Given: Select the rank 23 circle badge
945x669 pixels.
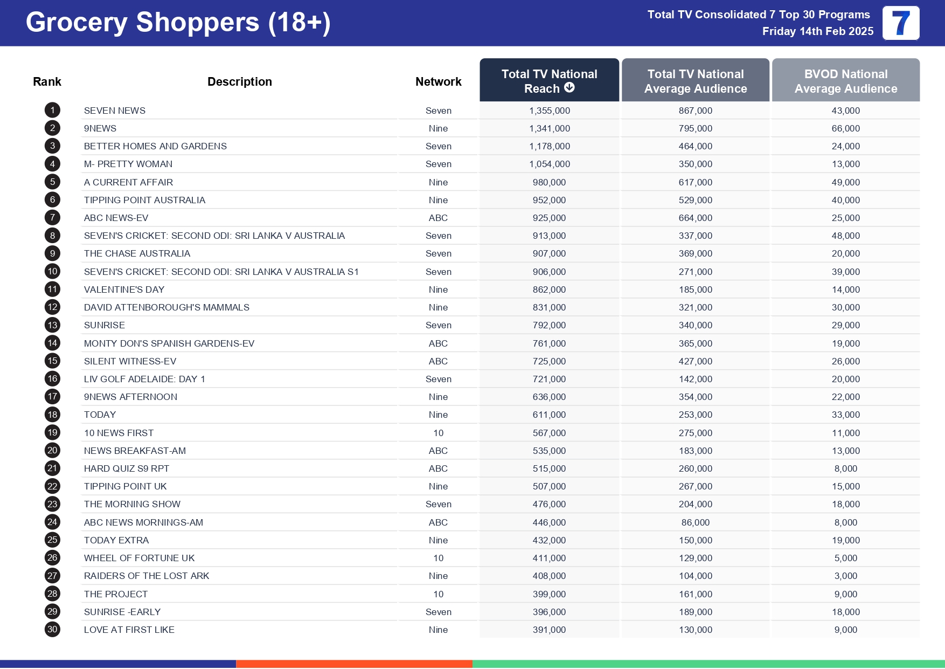Looking at the screenshot, I should pyautogui.click(x=52, y=504).
